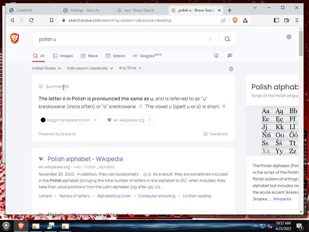Screen dimensions: 309x232
Task: Go back using the browser back arrow
Action: 12,20
